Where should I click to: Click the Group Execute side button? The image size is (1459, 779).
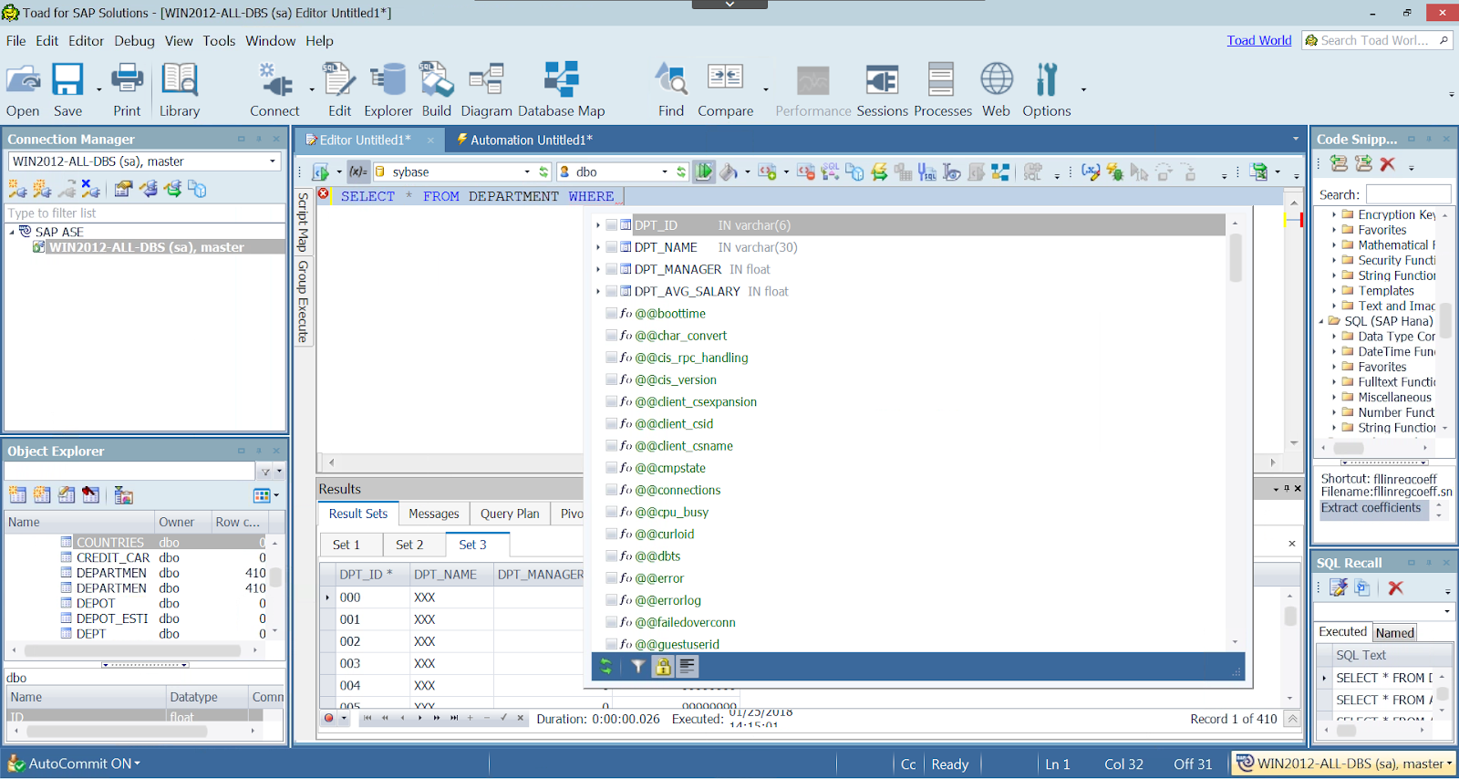coord(304,301)
